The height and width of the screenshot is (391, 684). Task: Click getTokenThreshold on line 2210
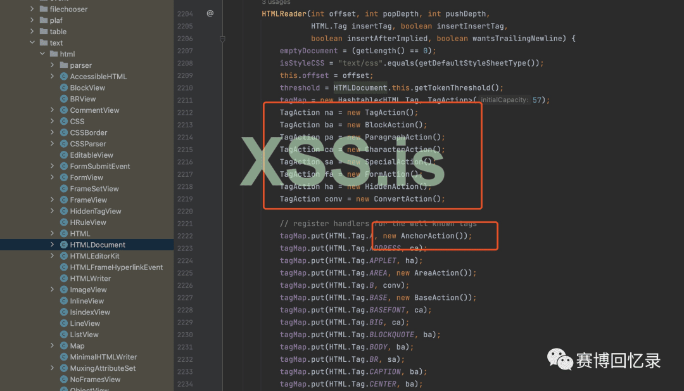(x=452, y=87)
